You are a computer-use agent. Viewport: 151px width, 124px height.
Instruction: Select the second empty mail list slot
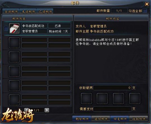(37, 57)
